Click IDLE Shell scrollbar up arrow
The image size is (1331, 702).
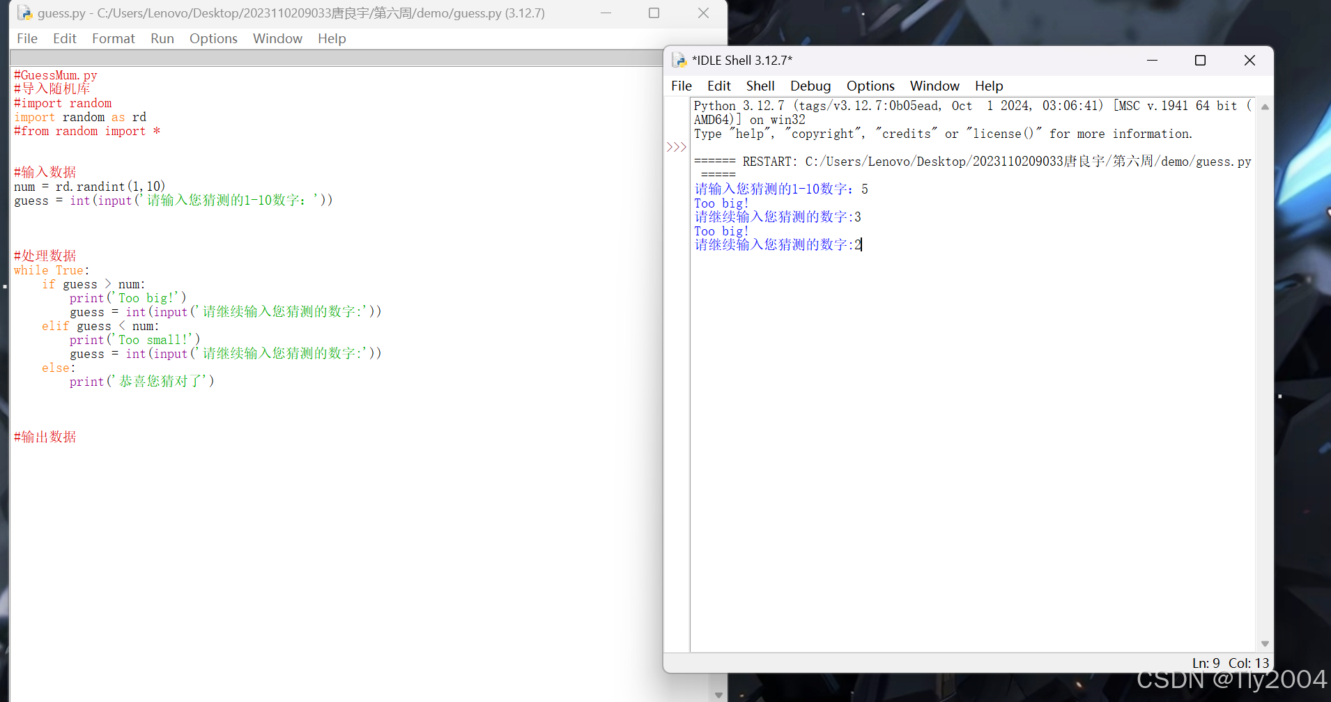[1265, 107]
